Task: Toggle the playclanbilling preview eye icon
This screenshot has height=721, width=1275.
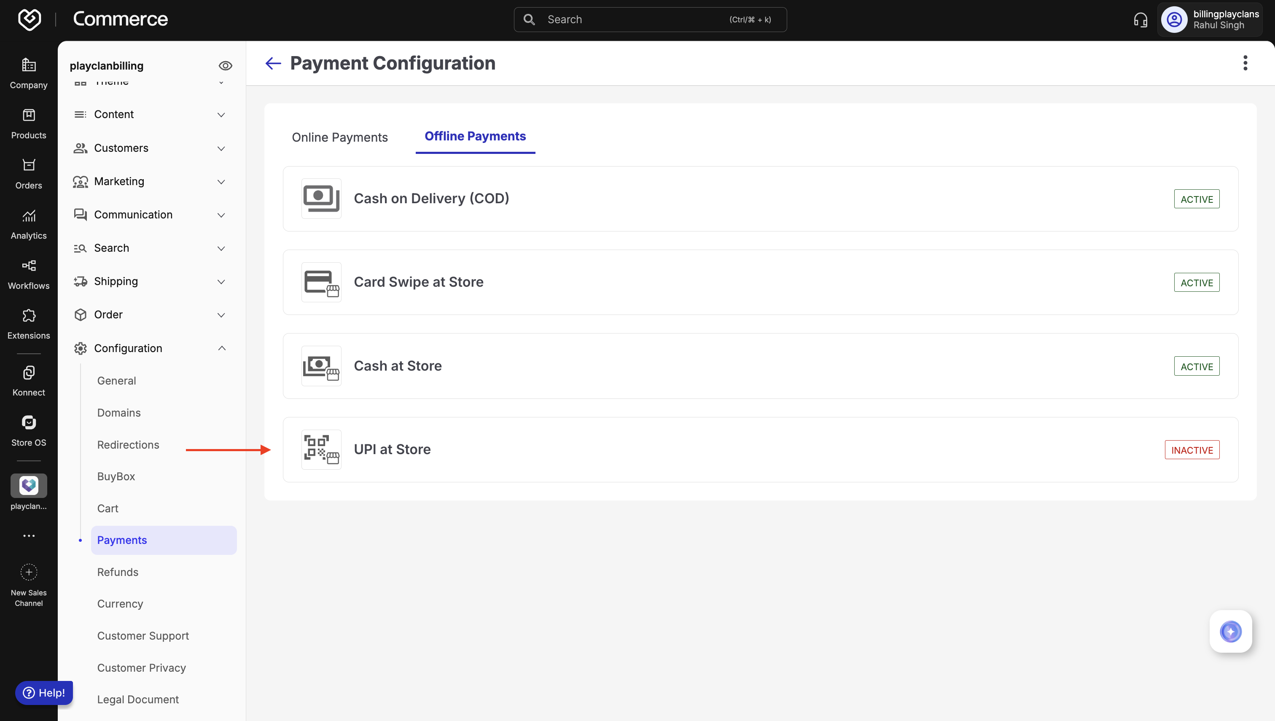Action: coord(225,66)
